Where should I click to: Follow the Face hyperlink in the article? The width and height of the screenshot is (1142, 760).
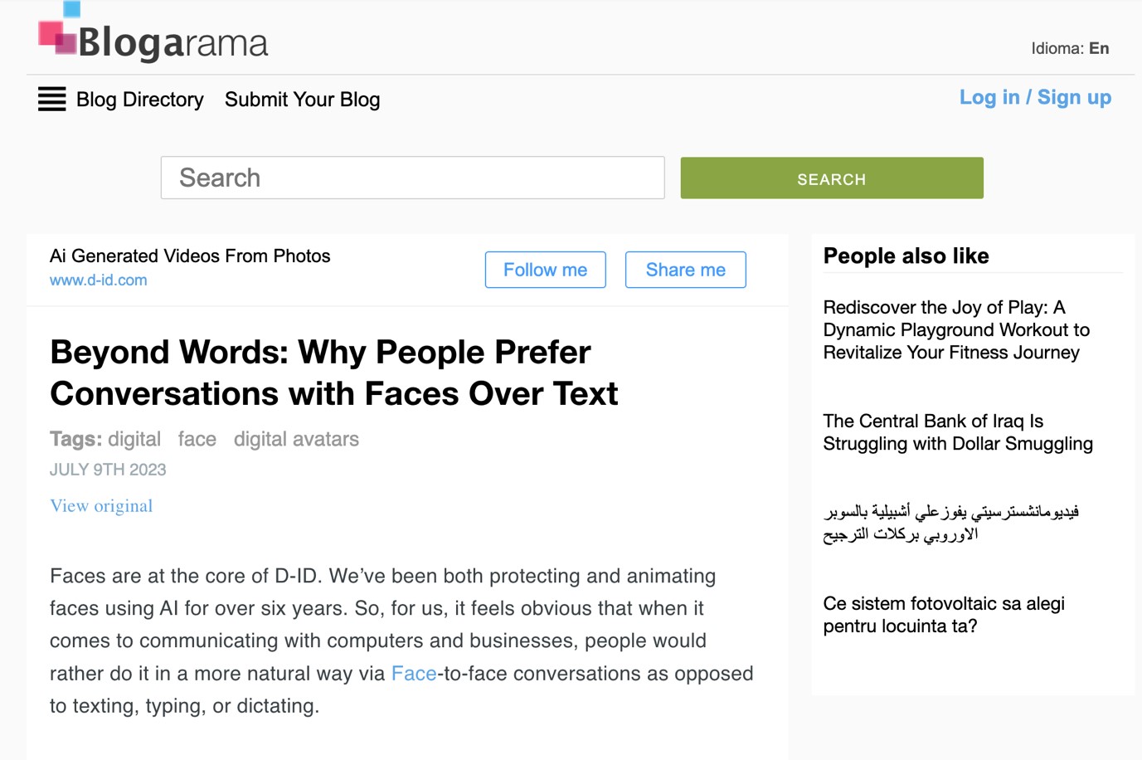click(x=414, y=674)
